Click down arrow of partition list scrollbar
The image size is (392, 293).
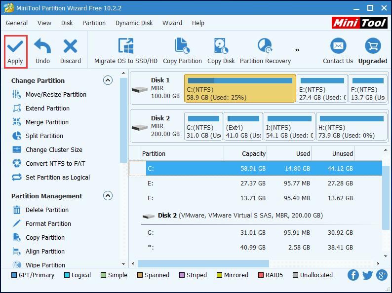point(386,256)
